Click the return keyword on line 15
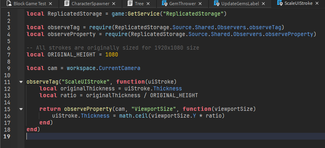 coord(50,109)
